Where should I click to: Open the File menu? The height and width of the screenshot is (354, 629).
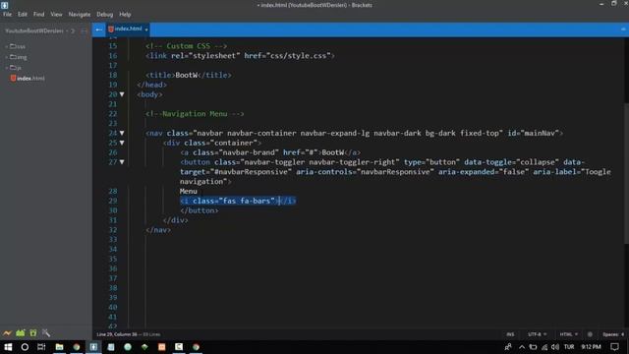[7, 15]
